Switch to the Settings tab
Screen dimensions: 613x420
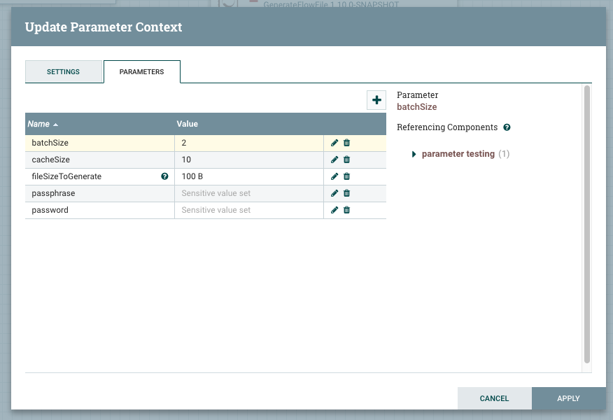(64, 72)
